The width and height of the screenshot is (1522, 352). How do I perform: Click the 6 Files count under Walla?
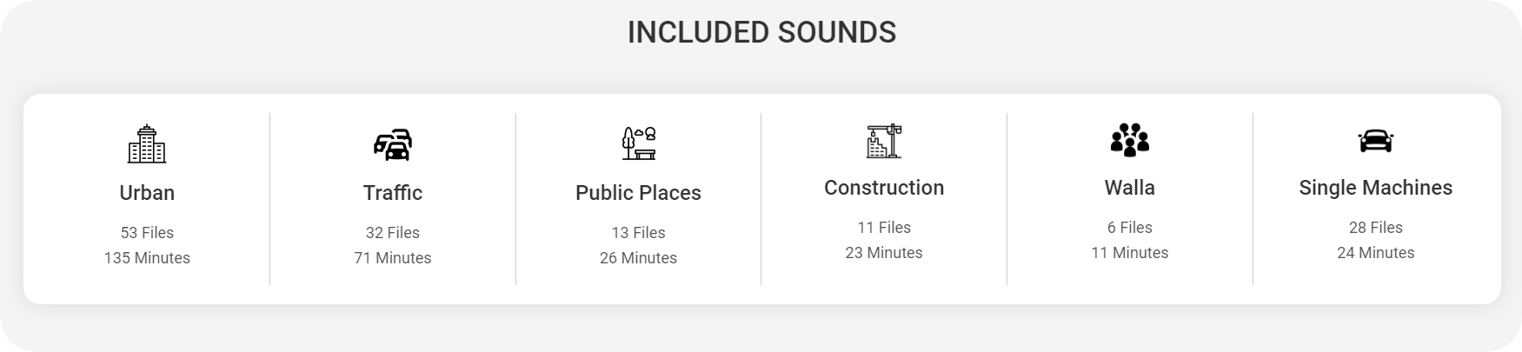[x=1130, y=228]
